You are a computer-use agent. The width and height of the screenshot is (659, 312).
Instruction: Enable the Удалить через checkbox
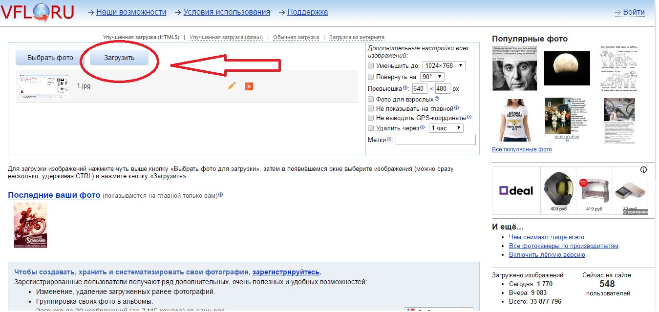371,128
